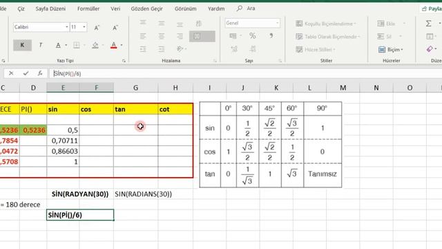Select cell with value 0,86603

pos(63,151)
